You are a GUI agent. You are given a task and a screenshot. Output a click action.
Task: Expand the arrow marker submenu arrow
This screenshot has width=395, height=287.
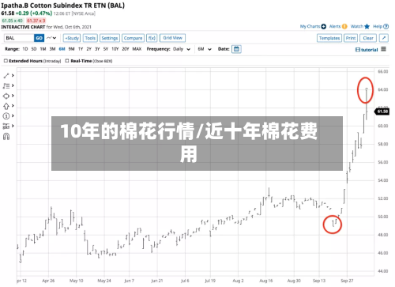coord(13,106)
